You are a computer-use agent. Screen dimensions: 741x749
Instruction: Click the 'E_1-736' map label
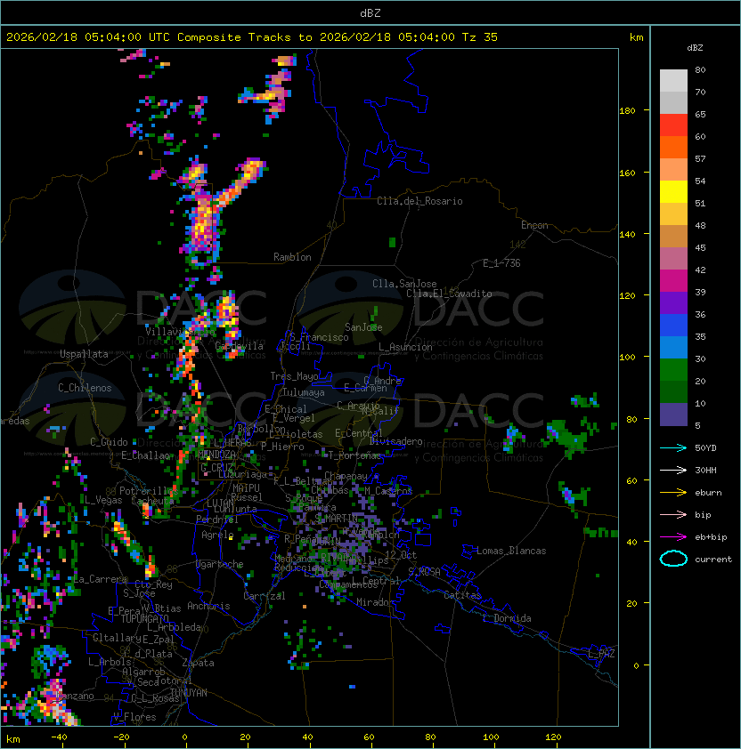[501, 263]
